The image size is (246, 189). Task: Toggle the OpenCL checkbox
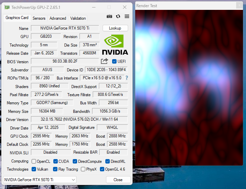(x=34, y=161)
